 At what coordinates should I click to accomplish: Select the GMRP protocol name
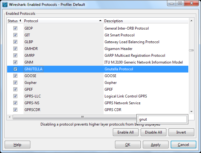[x=29, y=55]
